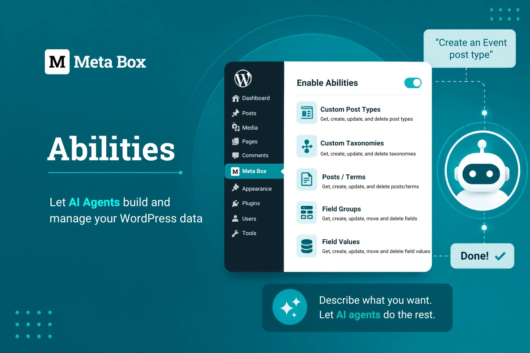Click the Meta Box M icon in sidebar
This screenshot has height=353, width=530.
(235, 171)
